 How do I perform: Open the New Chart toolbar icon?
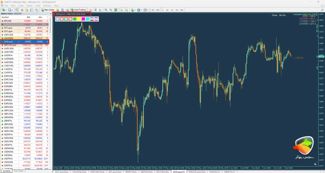coord(3,10)
